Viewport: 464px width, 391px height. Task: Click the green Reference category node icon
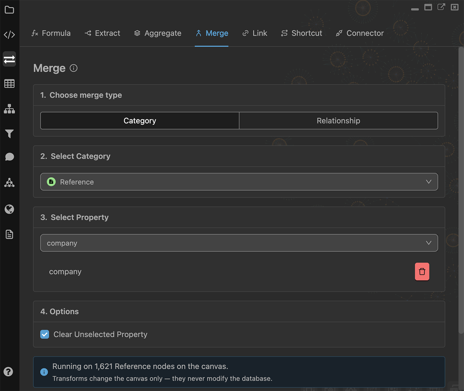tap(51, 182)
